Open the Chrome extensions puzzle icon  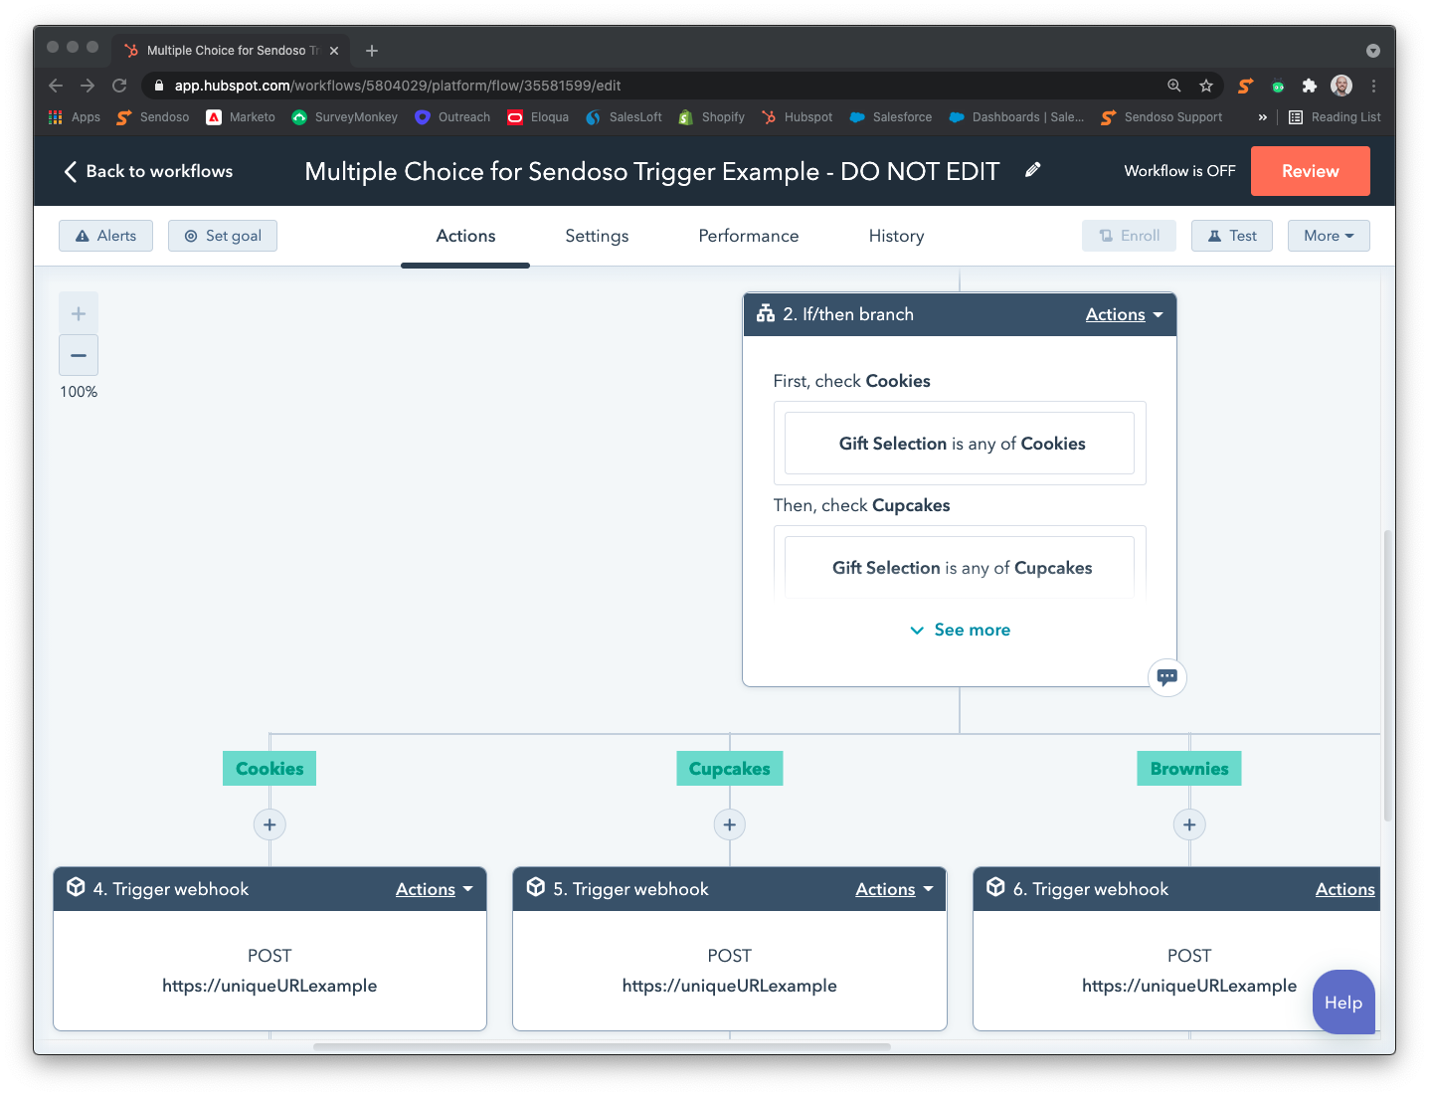pos(1310,86)
